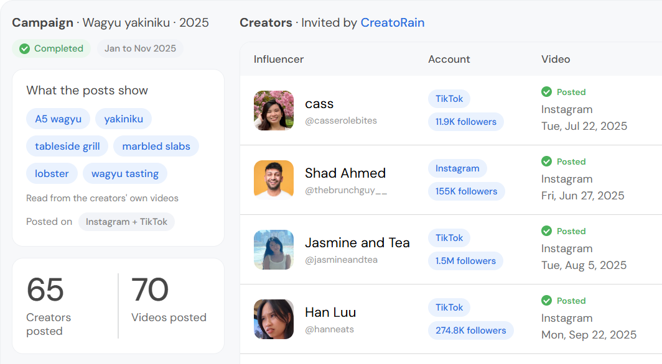Click the TikTok account badge for cass

pyautogui.click(x=449, y=99)
